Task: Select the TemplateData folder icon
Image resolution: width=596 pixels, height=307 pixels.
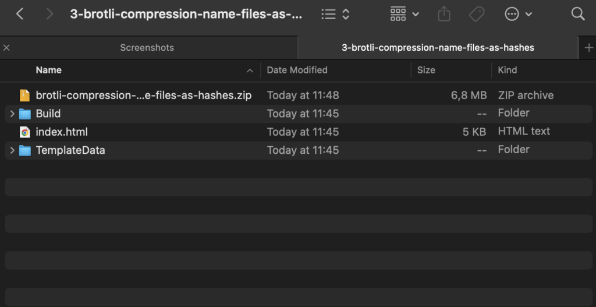Action: [24, 150]
